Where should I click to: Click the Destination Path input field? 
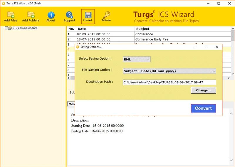tap(169, 82)
